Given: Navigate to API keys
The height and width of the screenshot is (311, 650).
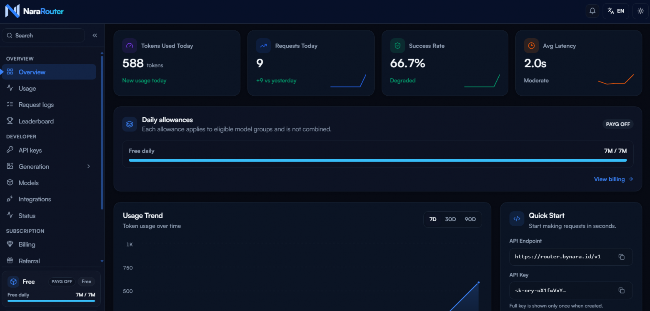Looking at the screenshot, I should tap(49, 150).
